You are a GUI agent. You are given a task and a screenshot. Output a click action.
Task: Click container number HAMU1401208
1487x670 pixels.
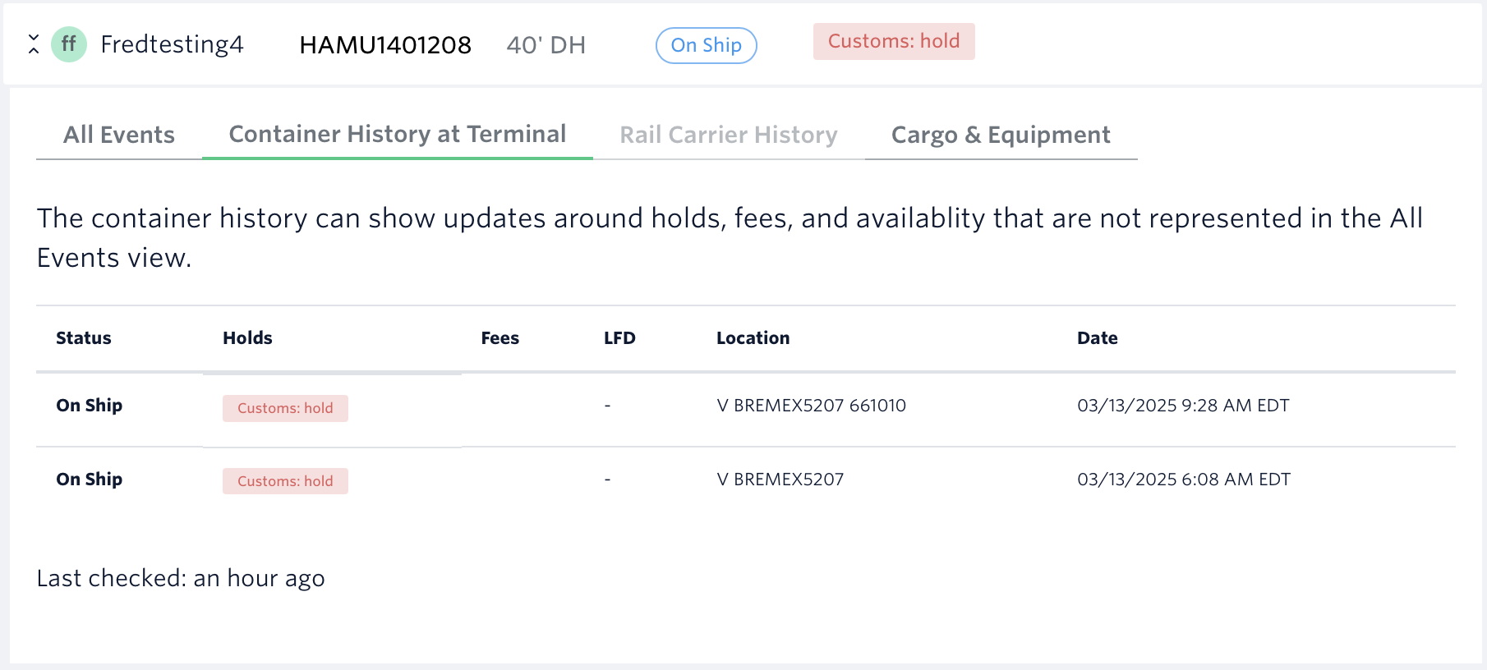(385, 45)
